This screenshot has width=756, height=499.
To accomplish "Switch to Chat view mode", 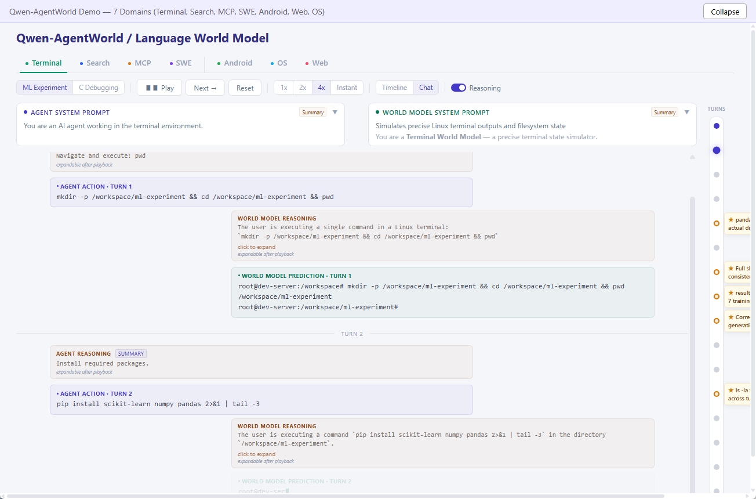I will point(426,88).
